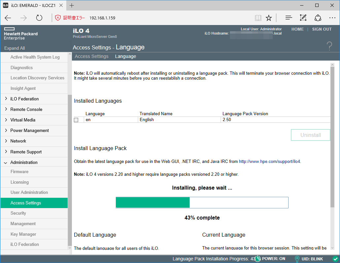Open the iLO help question mark
This screenshot has width=340, height=263.
point(329,46)
